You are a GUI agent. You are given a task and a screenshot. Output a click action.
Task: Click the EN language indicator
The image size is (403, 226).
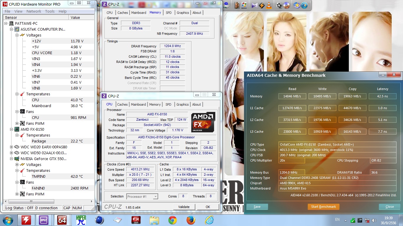337,220
